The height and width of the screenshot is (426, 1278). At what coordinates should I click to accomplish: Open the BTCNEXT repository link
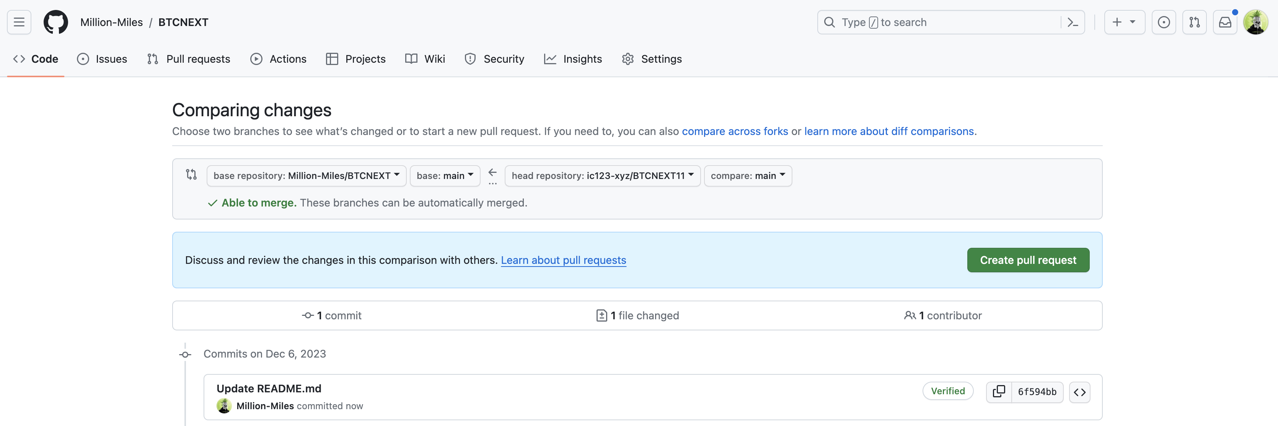click(183, 22)
